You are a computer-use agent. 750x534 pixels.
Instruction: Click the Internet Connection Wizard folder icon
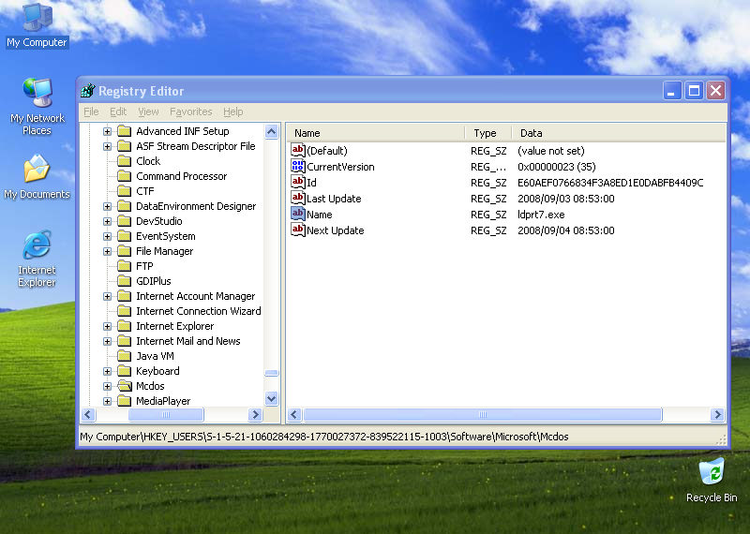click(124, 311)
